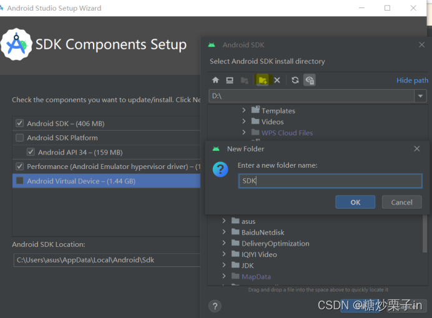The image size is (432, 318).
Task: Select the asus folder row
Action: point(248,221)
